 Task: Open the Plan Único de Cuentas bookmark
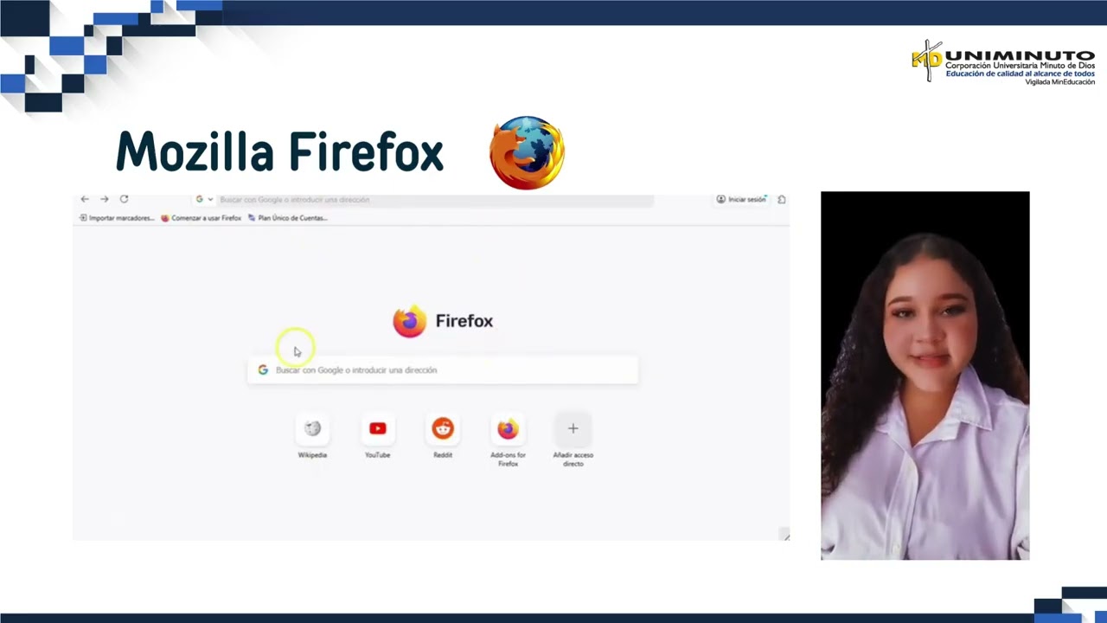[287, 218]
